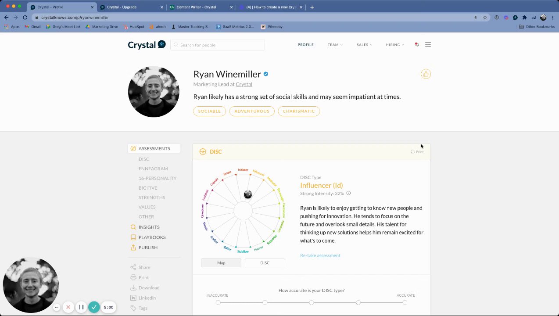Viewport: 559px width, 316px height.
Task: Pause the screen recording
Action: (x=81, y=307)
